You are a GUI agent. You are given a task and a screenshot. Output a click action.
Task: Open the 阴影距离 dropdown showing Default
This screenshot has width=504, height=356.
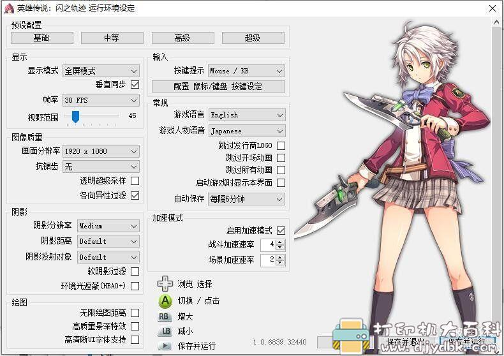click(x=108, y=241)
